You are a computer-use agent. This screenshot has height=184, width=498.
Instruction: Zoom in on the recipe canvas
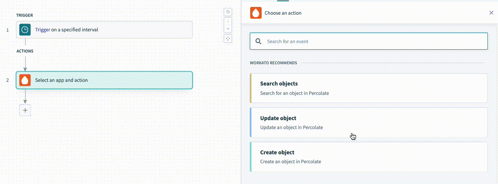228,21
